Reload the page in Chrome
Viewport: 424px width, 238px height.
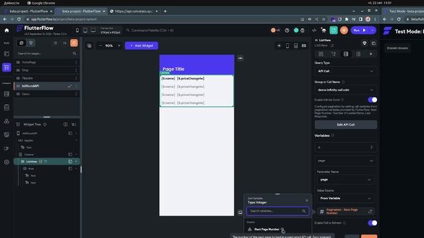[19, 19]
